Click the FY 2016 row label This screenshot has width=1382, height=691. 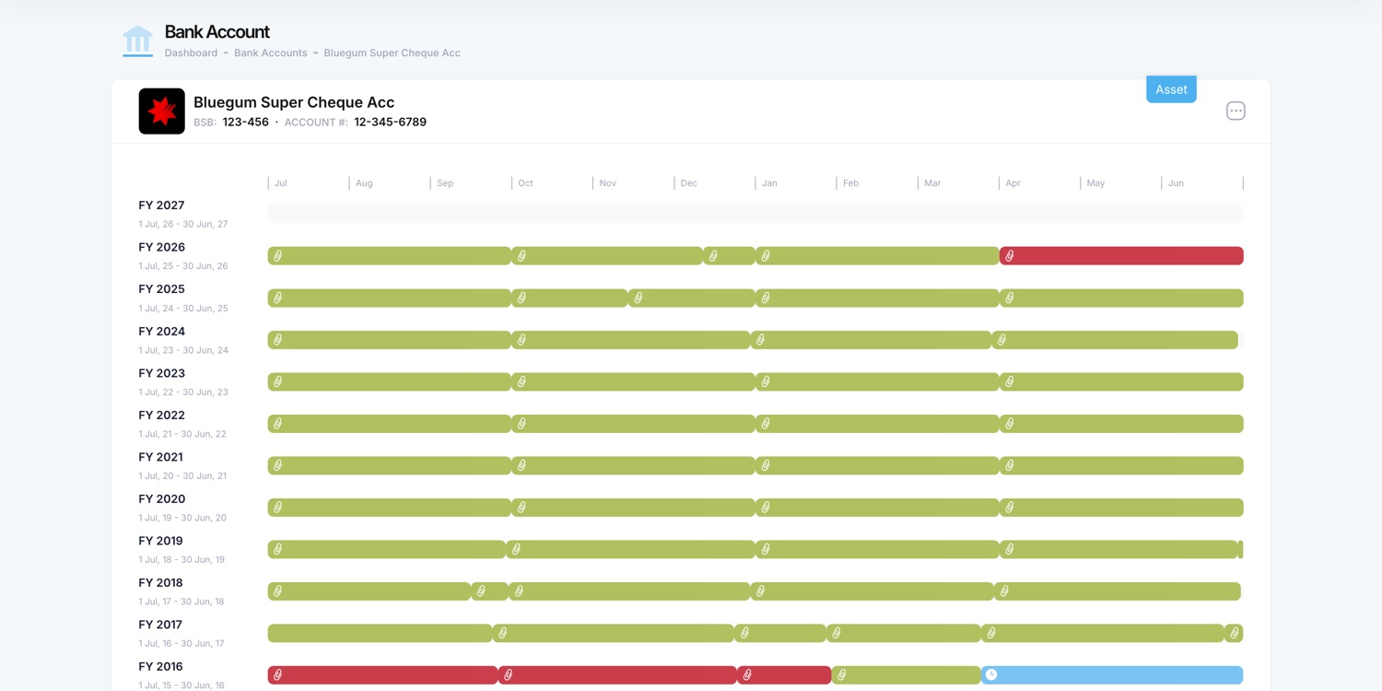(x=161, y=666)
